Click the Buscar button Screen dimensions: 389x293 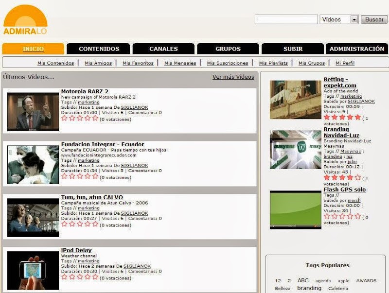click(x=374, y=19)
